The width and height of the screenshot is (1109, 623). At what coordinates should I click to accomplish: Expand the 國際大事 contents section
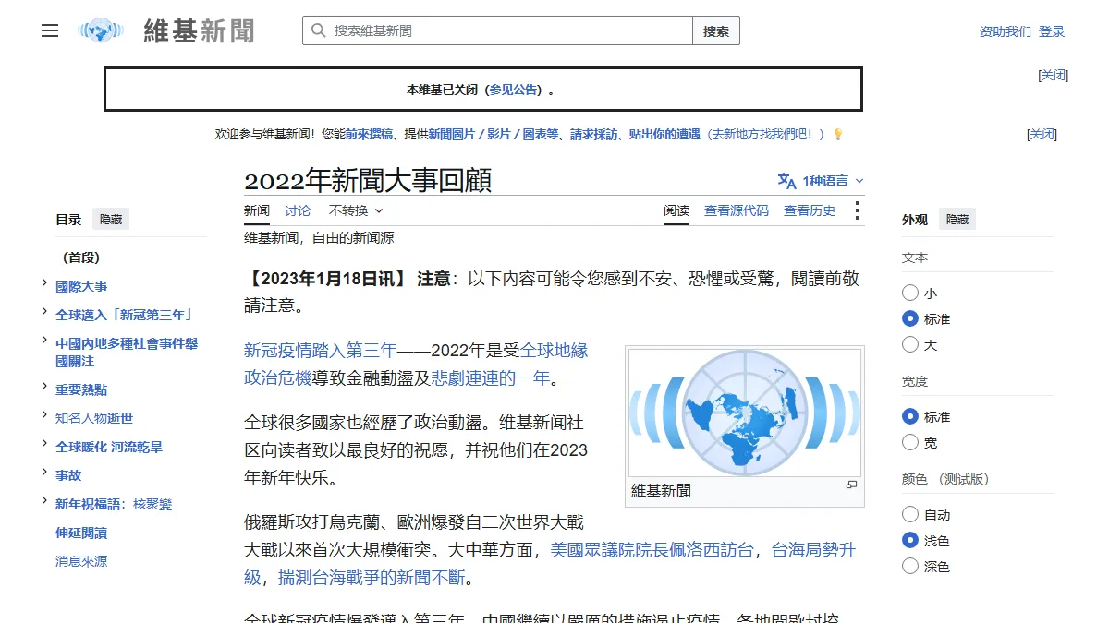45,284
